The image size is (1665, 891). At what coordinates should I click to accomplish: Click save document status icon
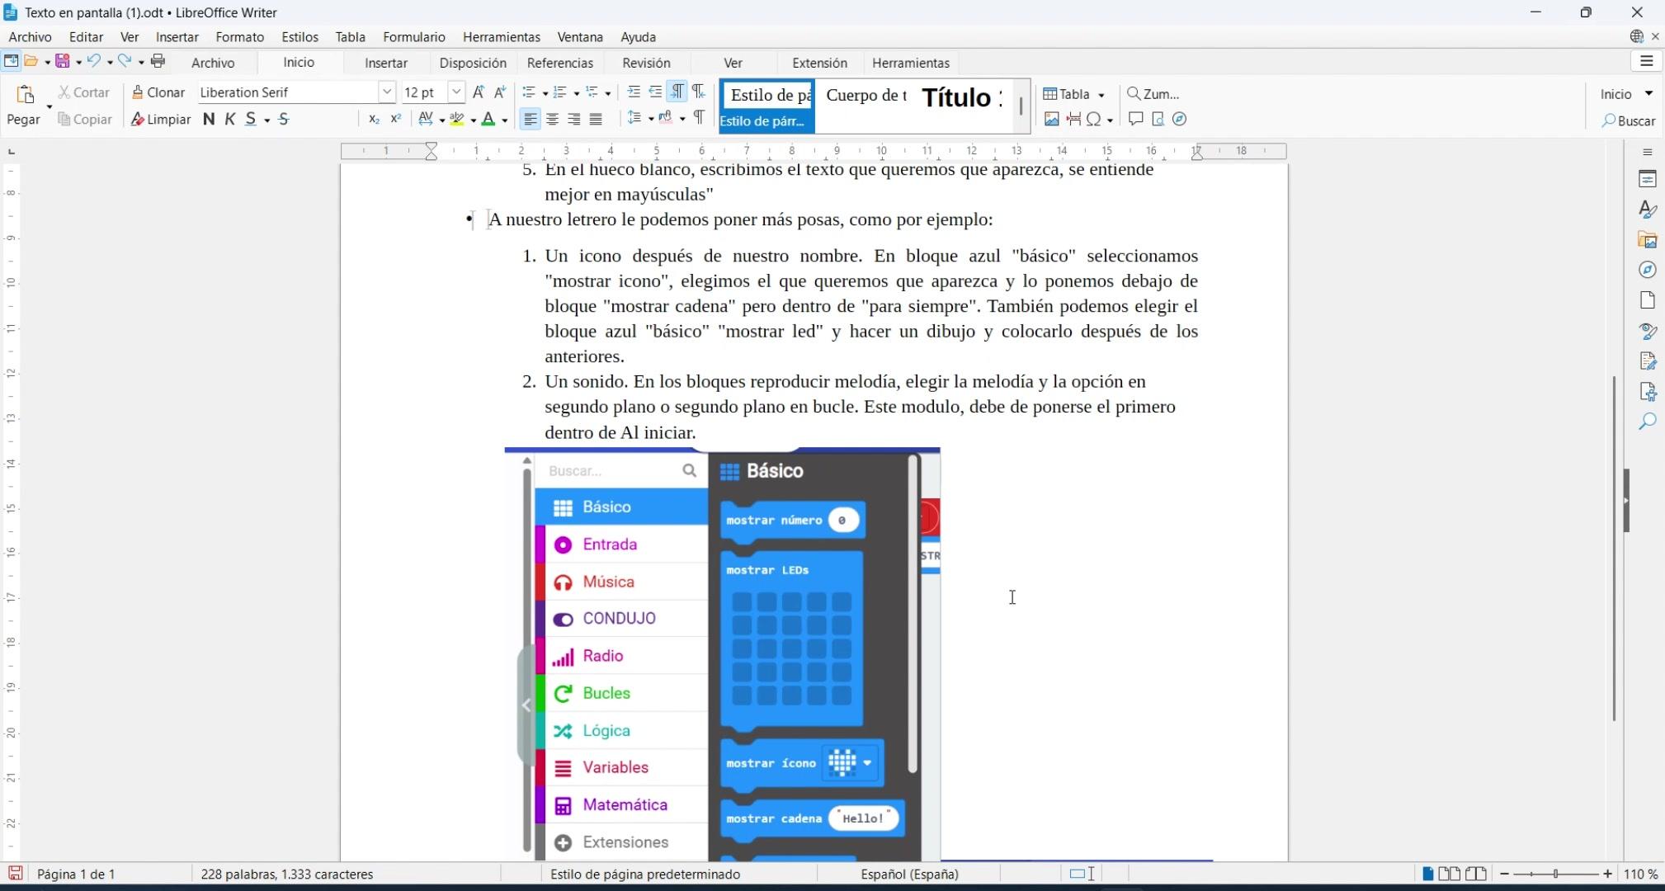coord(15,874)
